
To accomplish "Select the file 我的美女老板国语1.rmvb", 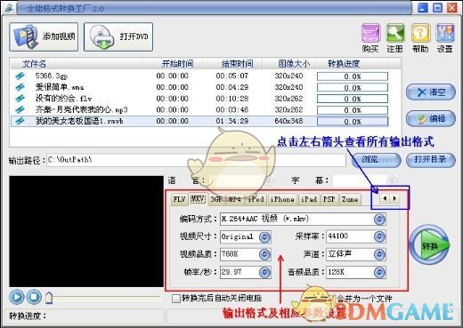I will click(x=199, y=121).
